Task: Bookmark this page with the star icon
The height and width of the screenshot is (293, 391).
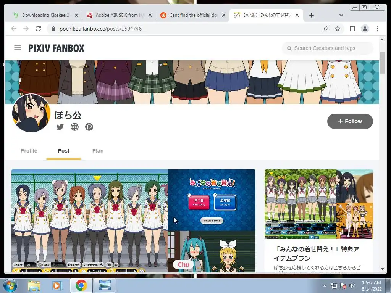Action: (338, 29)
